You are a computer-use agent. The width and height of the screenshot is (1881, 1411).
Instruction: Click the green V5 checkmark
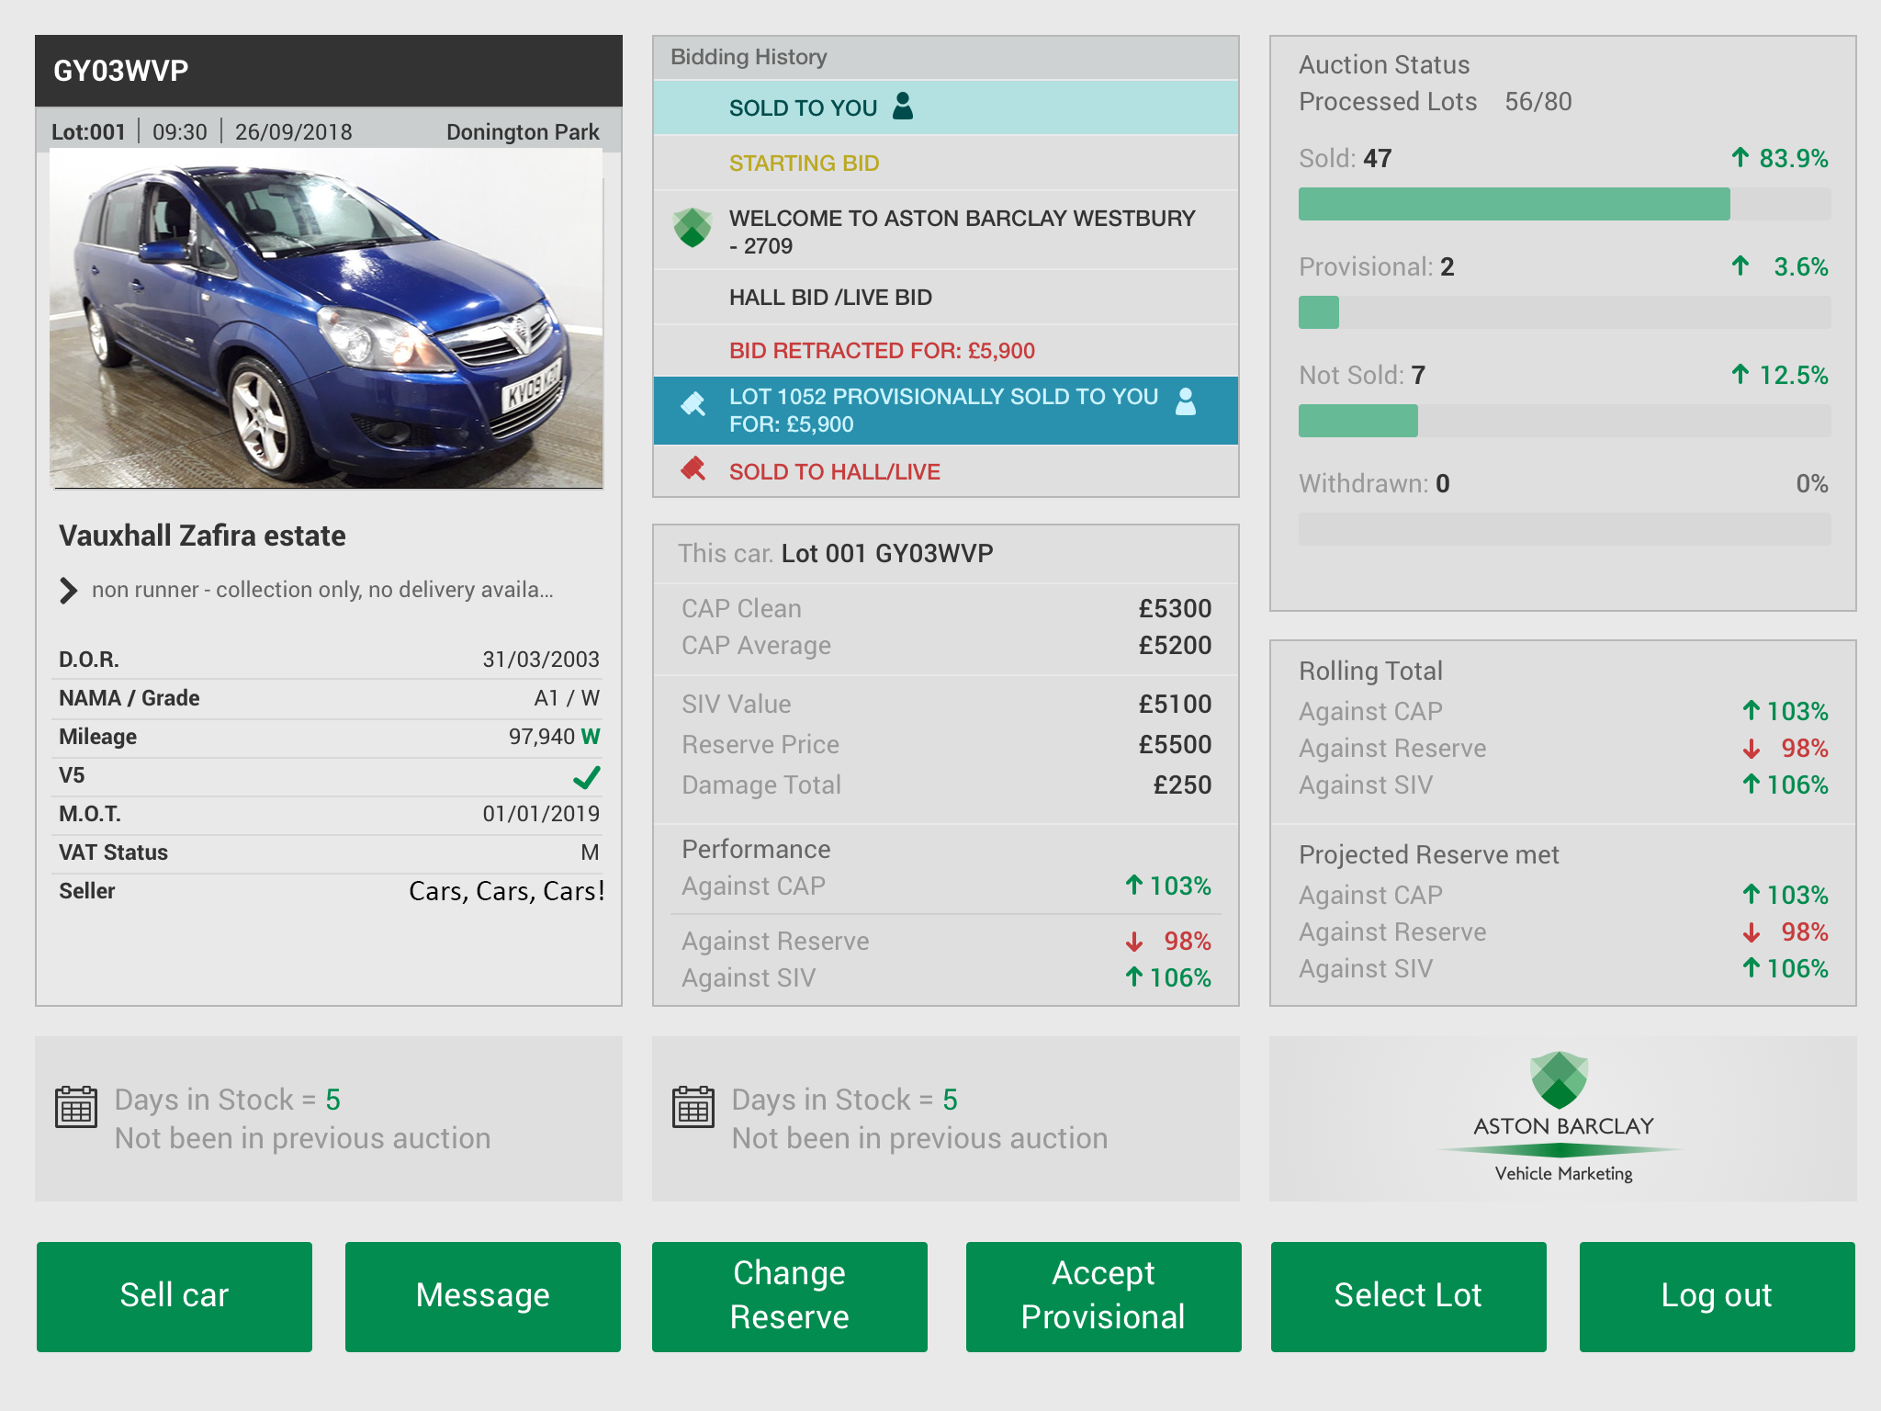click(587, 777)
